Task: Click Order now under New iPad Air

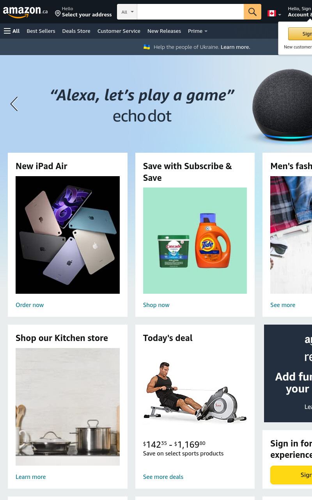Action: point(30,305)
